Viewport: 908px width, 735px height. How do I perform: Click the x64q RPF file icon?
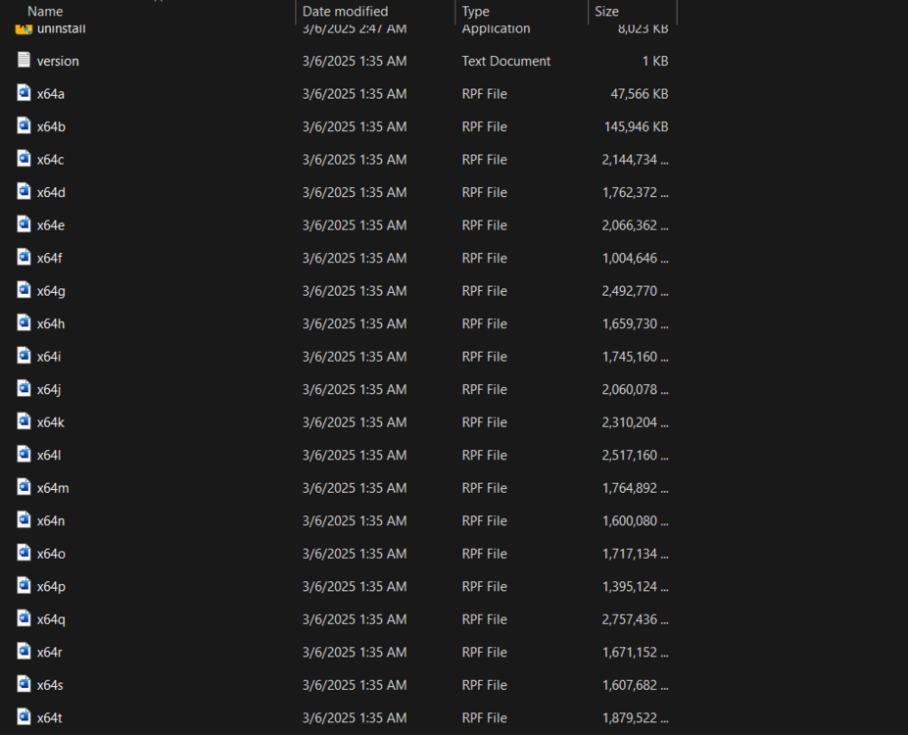click(23, 618)
